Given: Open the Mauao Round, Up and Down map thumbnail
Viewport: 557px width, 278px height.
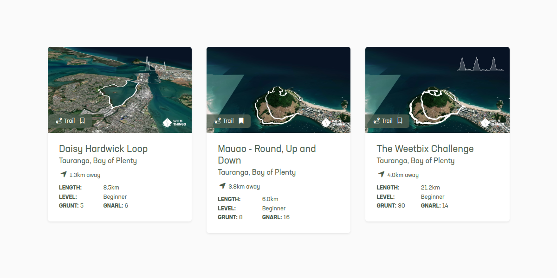Looking at the screenshot, I should pyautogui.click(x=278, y=90).
